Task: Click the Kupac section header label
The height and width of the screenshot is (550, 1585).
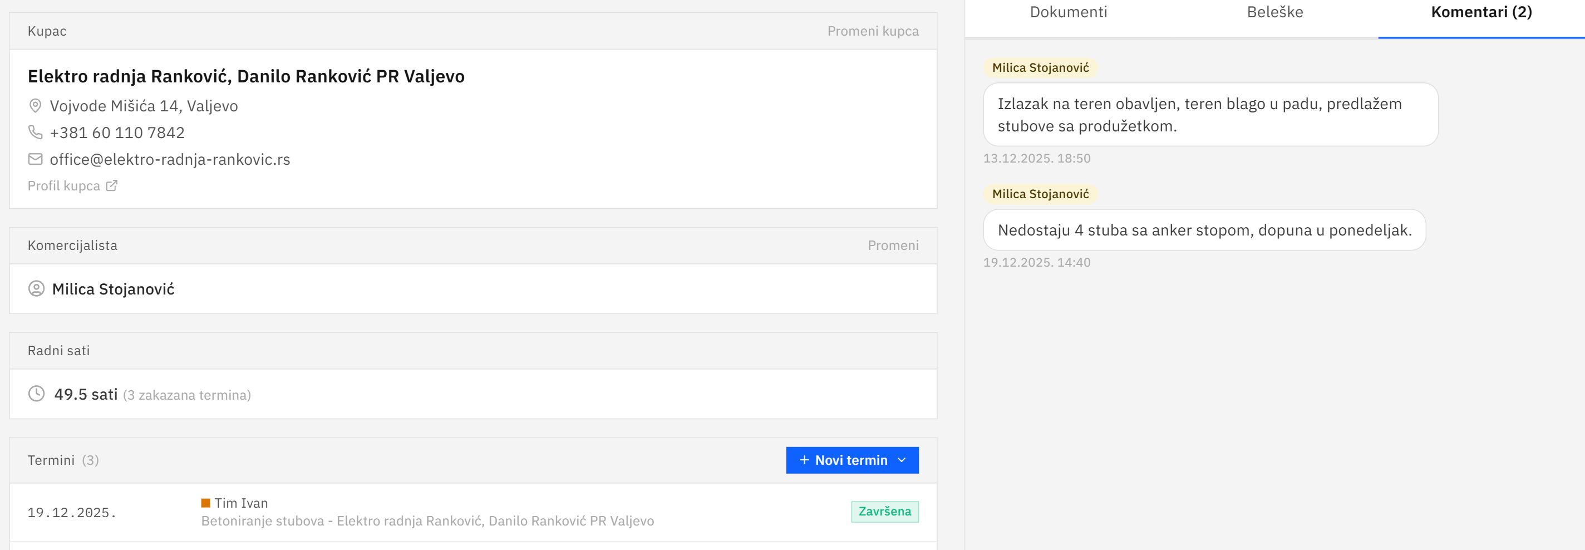Action: (47, 31)
